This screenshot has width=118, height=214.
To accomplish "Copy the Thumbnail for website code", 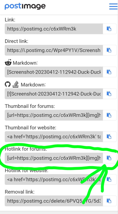I will (x=109, y=137).
